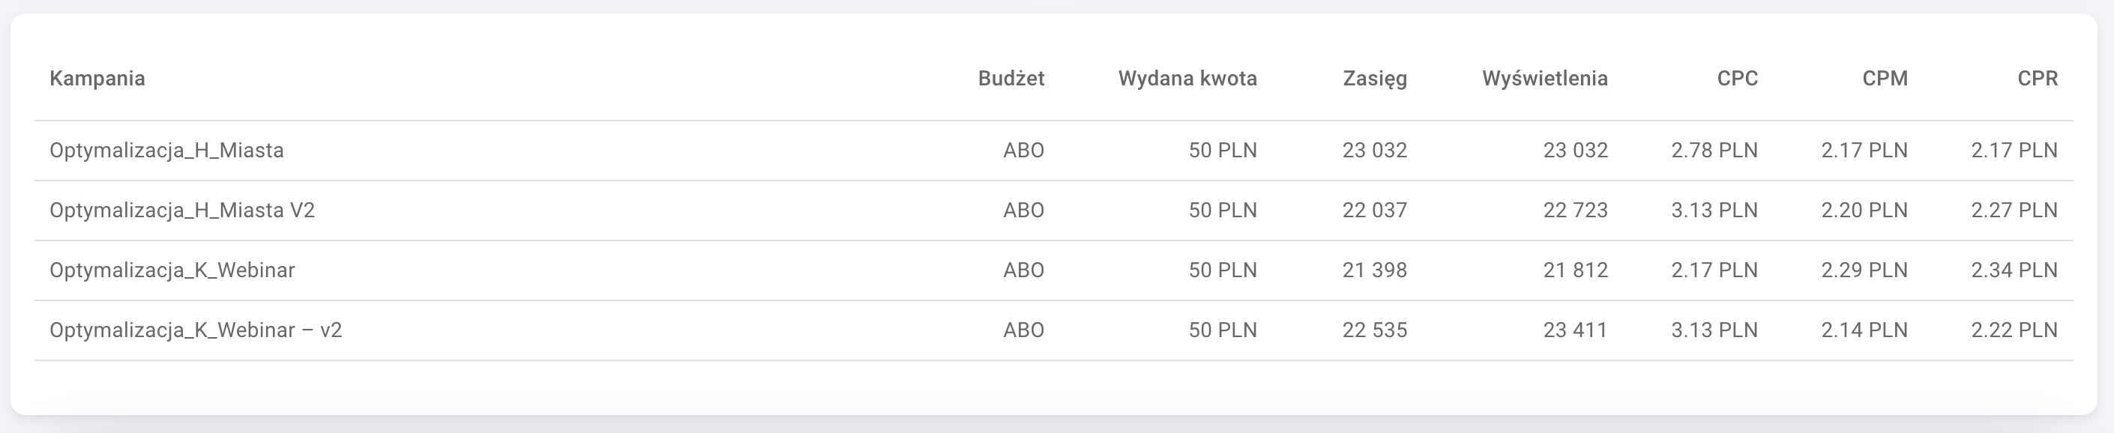Sort by the Kampania column header
2114x433 pixels.
[x=97, y=79]
